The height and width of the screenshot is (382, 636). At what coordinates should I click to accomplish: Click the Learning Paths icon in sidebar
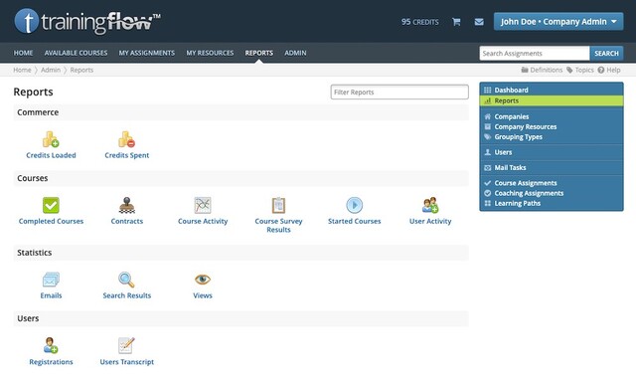488,203
